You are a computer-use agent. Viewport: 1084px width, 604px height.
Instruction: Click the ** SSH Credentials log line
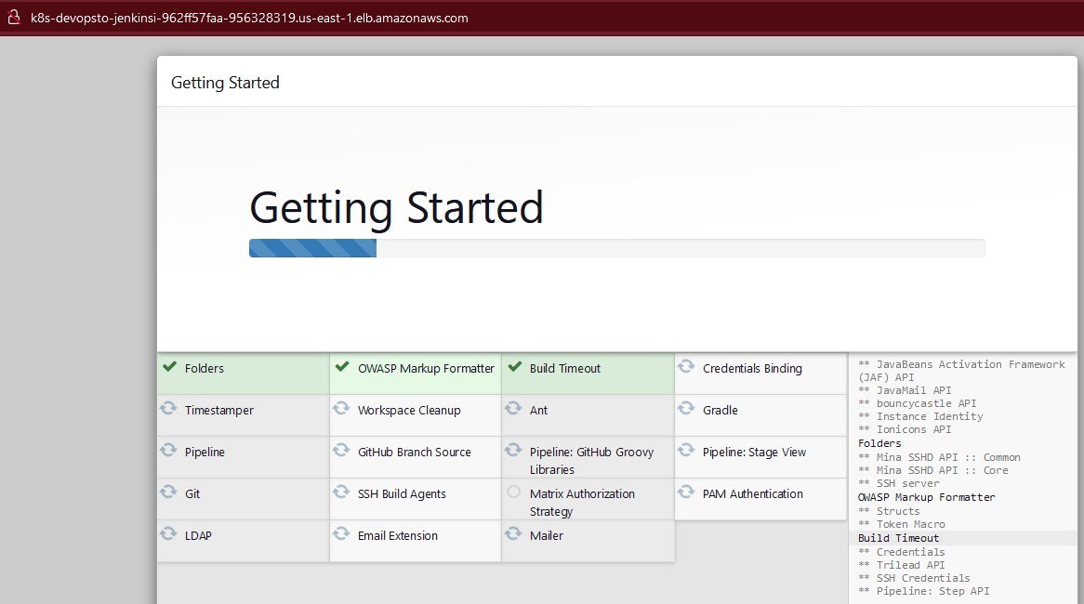pyautogui.click(x=914, y=578)
